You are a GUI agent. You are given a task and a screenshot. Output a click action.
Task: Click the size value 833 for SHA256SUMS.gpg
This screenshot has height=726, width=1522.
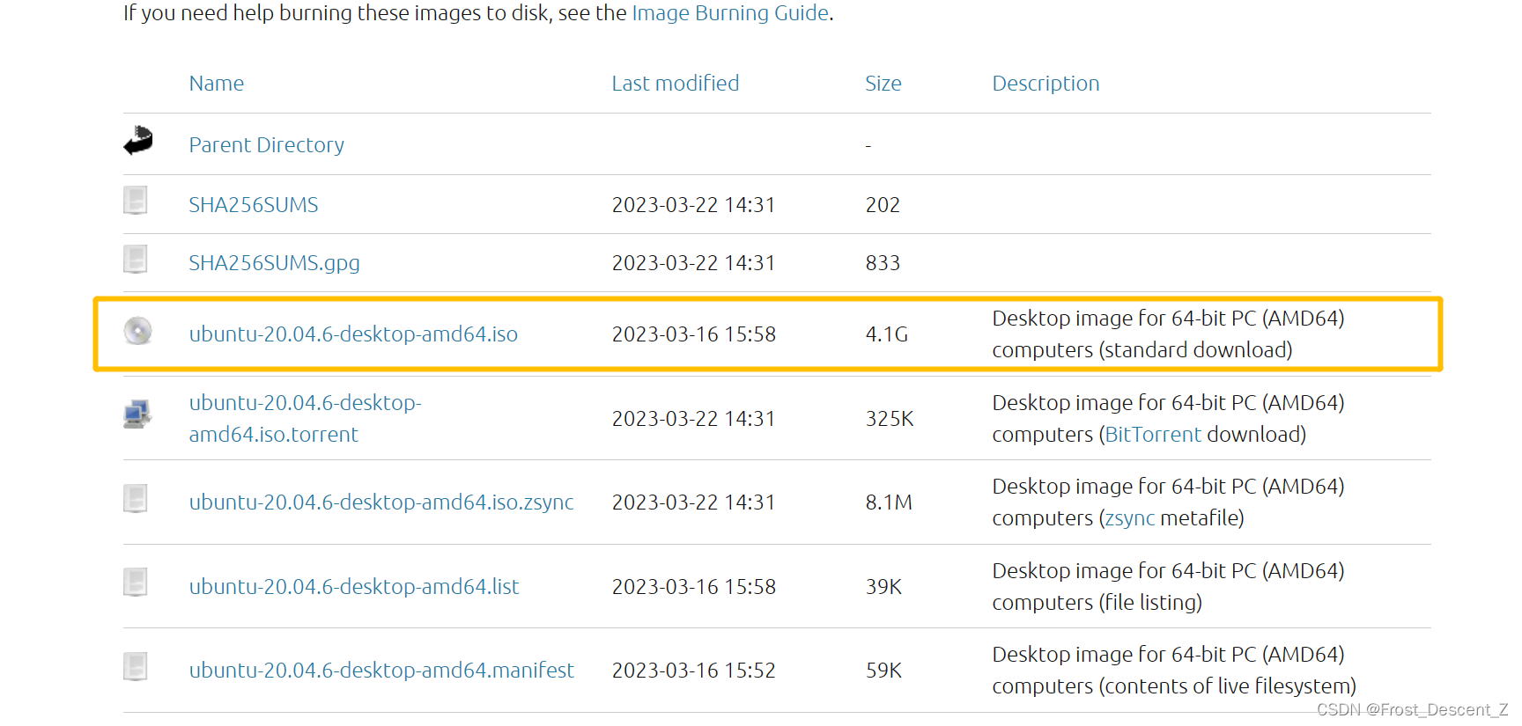pos(883,263)
